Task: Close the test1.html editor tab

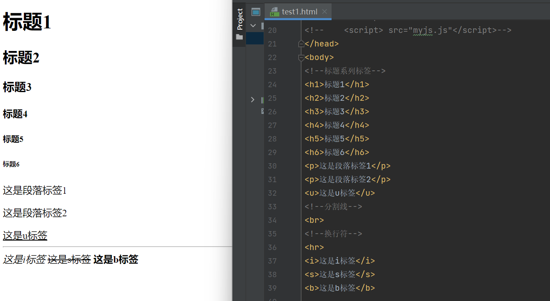Action: coord(325,12)
